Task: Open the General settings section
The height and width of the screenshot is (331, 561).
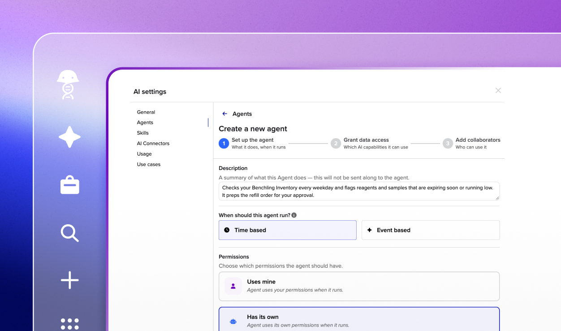Action: pos(146,112)
